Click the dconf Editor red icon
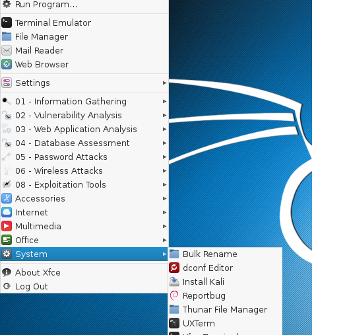This screenshot has width=349, height=335. pyautogui.click(x=174, y=268)
